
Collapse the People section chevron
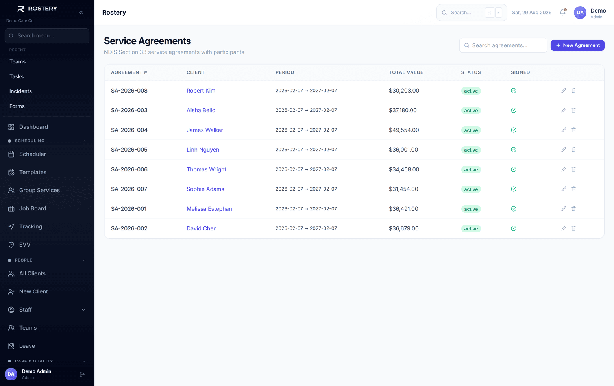coord(84,260)
